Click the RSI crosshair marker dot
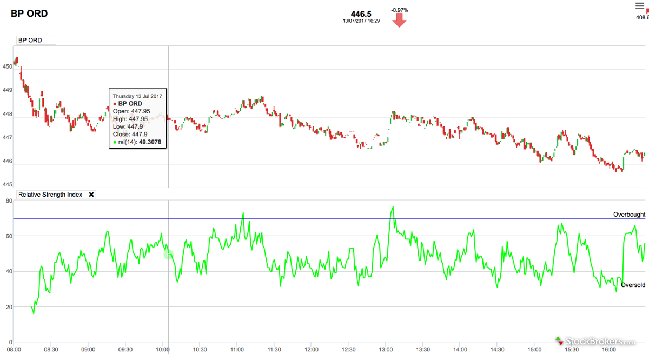Screen dimensions: 649x354 pos(168,254)
